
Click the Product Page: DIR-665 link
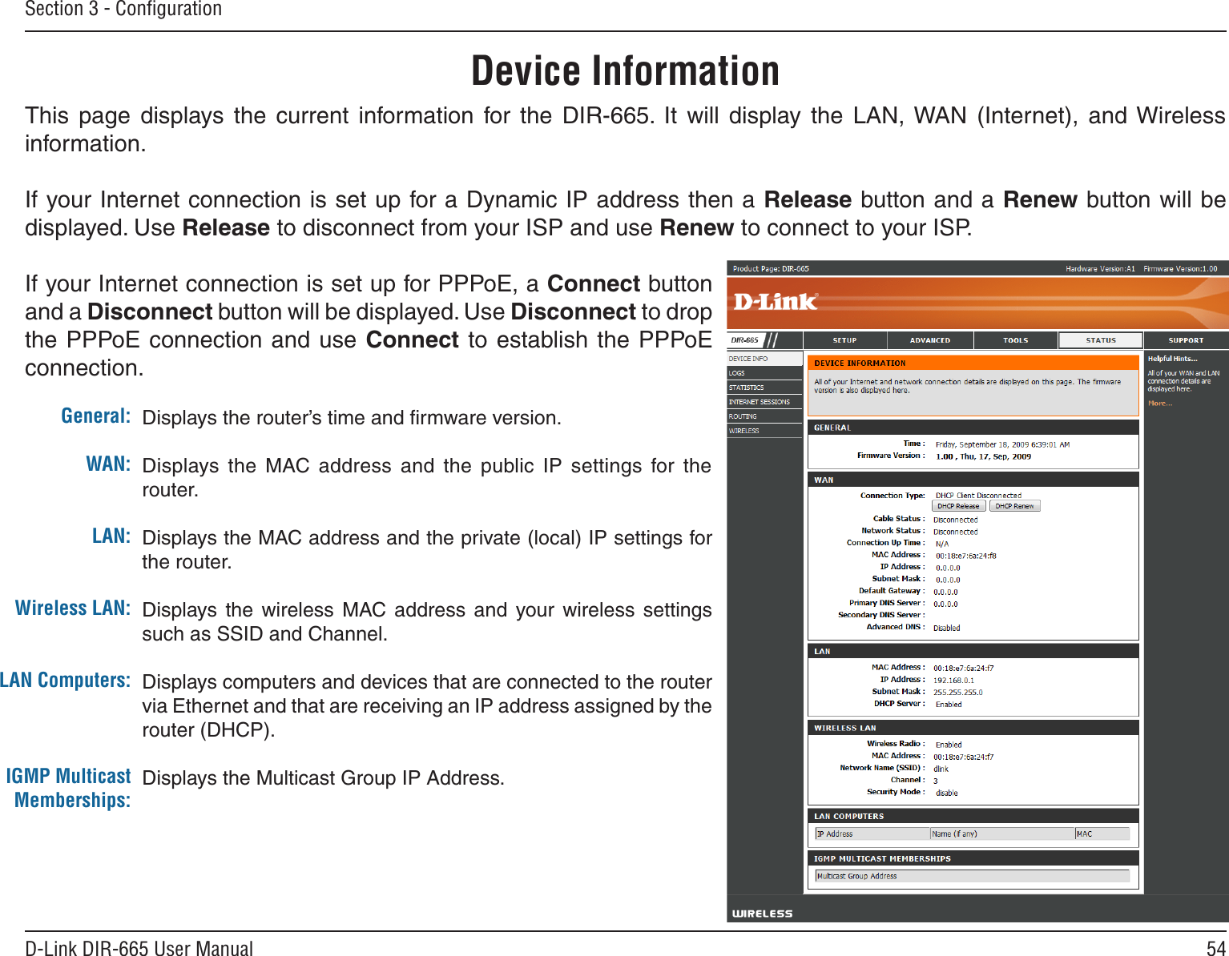click(x=771, y=269)
